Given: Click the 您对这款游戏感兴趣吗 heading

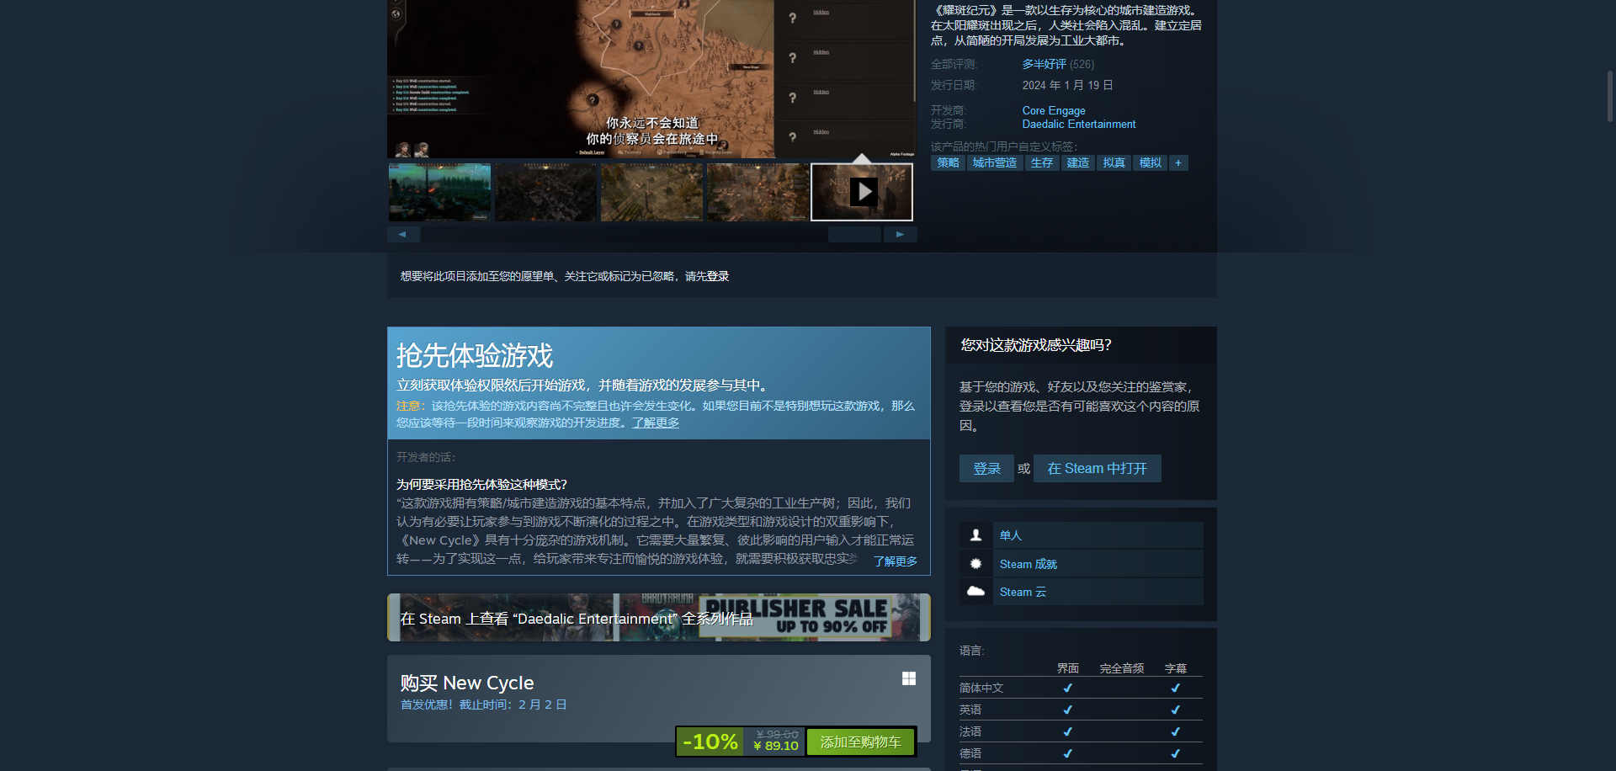Looking at the screenshot, I should (1036, 345).
